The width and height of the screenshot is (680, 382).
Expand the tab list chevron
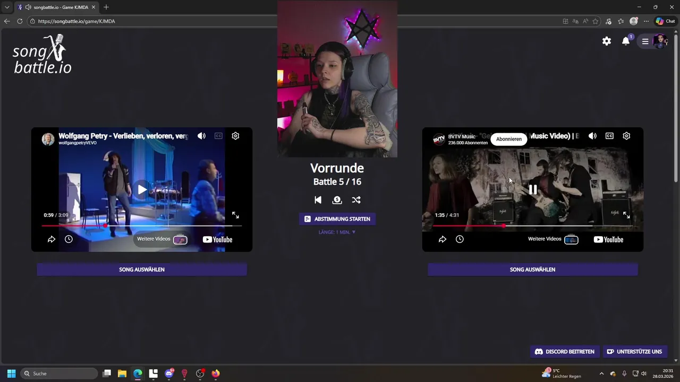(x=7, y=7)
